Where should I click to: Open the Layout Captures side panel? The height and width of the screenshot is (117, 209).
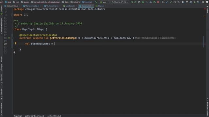1,64
